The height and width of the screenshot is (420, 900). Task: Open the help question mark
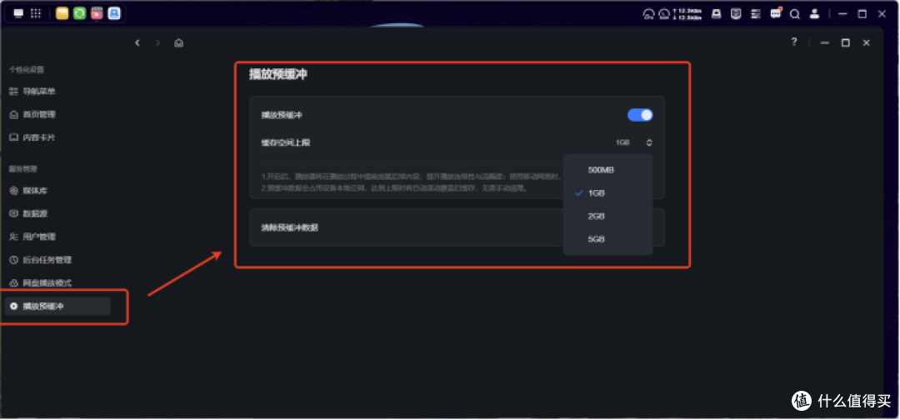794,42
